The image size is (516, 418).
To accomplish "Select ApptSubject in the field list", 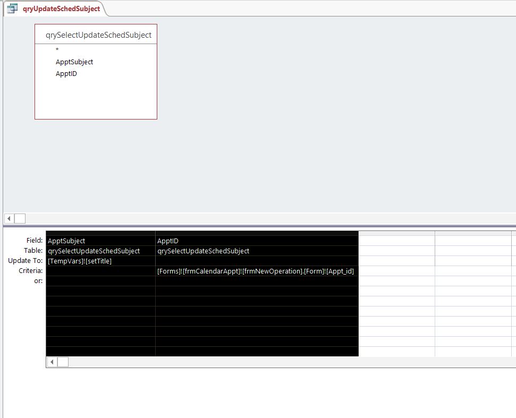I will [x=74, y=62].
